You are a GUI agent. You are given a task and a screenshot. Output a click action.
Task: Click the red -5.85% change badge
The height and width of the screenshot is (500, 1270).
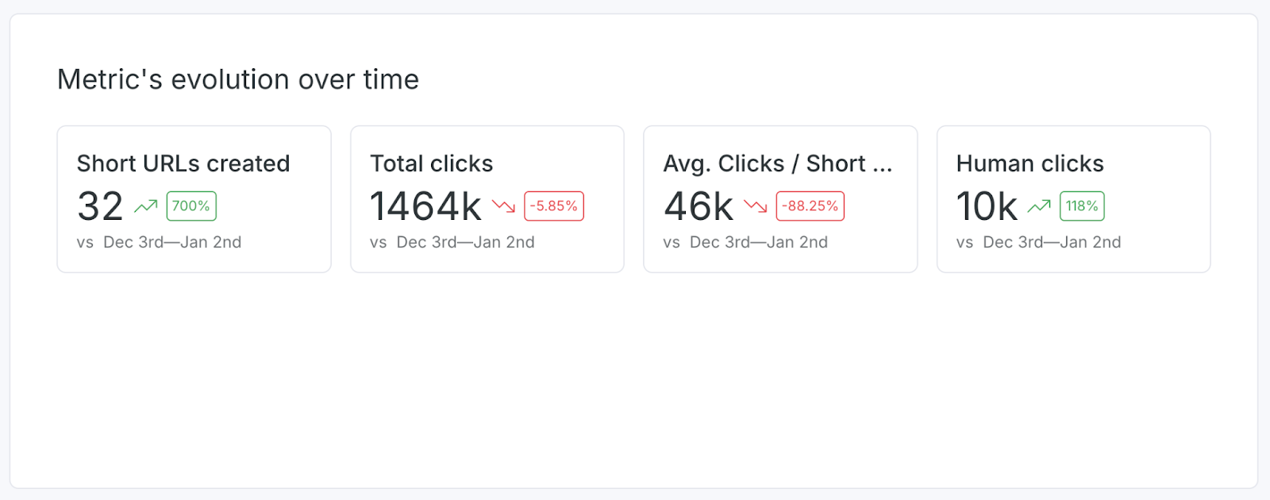click(x=554, y=206)
